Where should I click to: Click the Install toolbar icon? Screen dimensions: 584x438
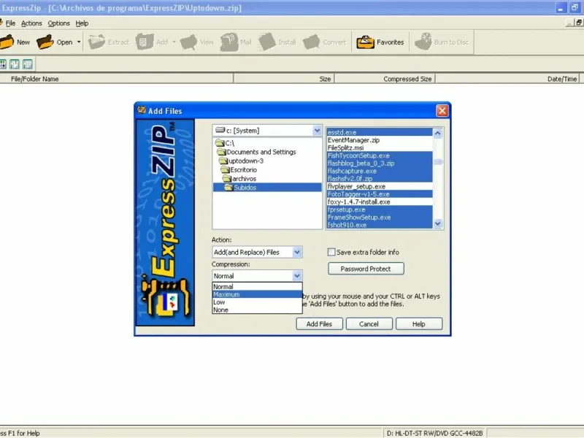(x=267, y=42)
